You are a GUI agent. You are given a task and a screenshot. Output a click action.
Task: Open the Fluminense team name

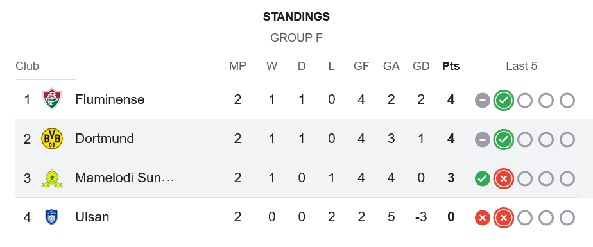[x=110, y=99]
